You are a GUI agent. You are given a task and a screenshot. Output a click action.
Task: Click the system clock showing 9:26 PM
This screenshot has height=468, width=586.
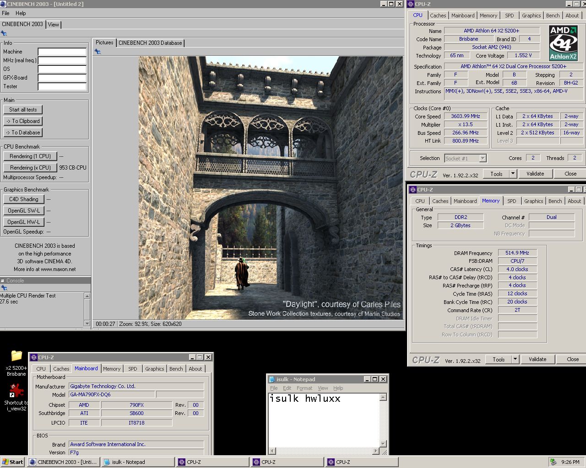click(x=570, y=462)
